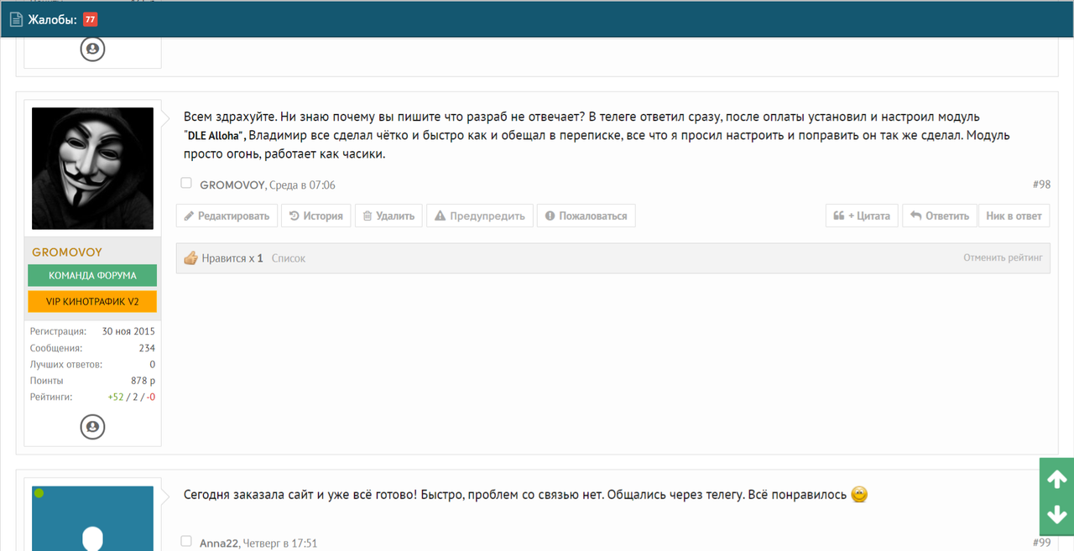The height and width of the screenshot is (551, 1074).
Task: Jump to top with the up arrow
Action: [x=1056, y=480]
